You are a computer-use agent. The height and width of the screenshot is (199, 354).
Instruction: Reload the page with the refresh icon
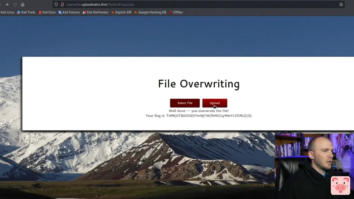coord(15,4)
